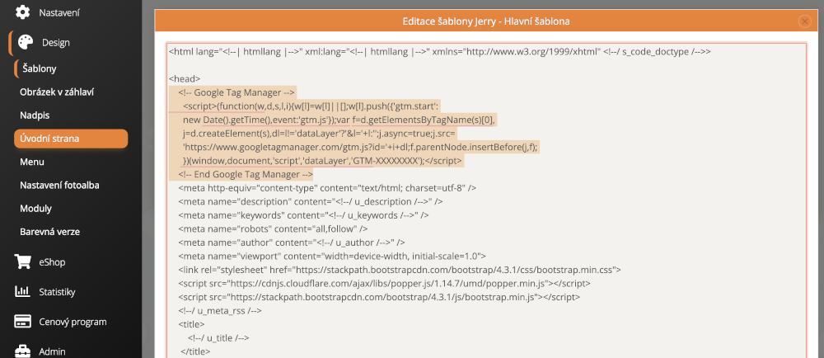Open the Menu item in the sidebar
The width and height of the screenshot is (824, 358).
(x=32, y=162)
